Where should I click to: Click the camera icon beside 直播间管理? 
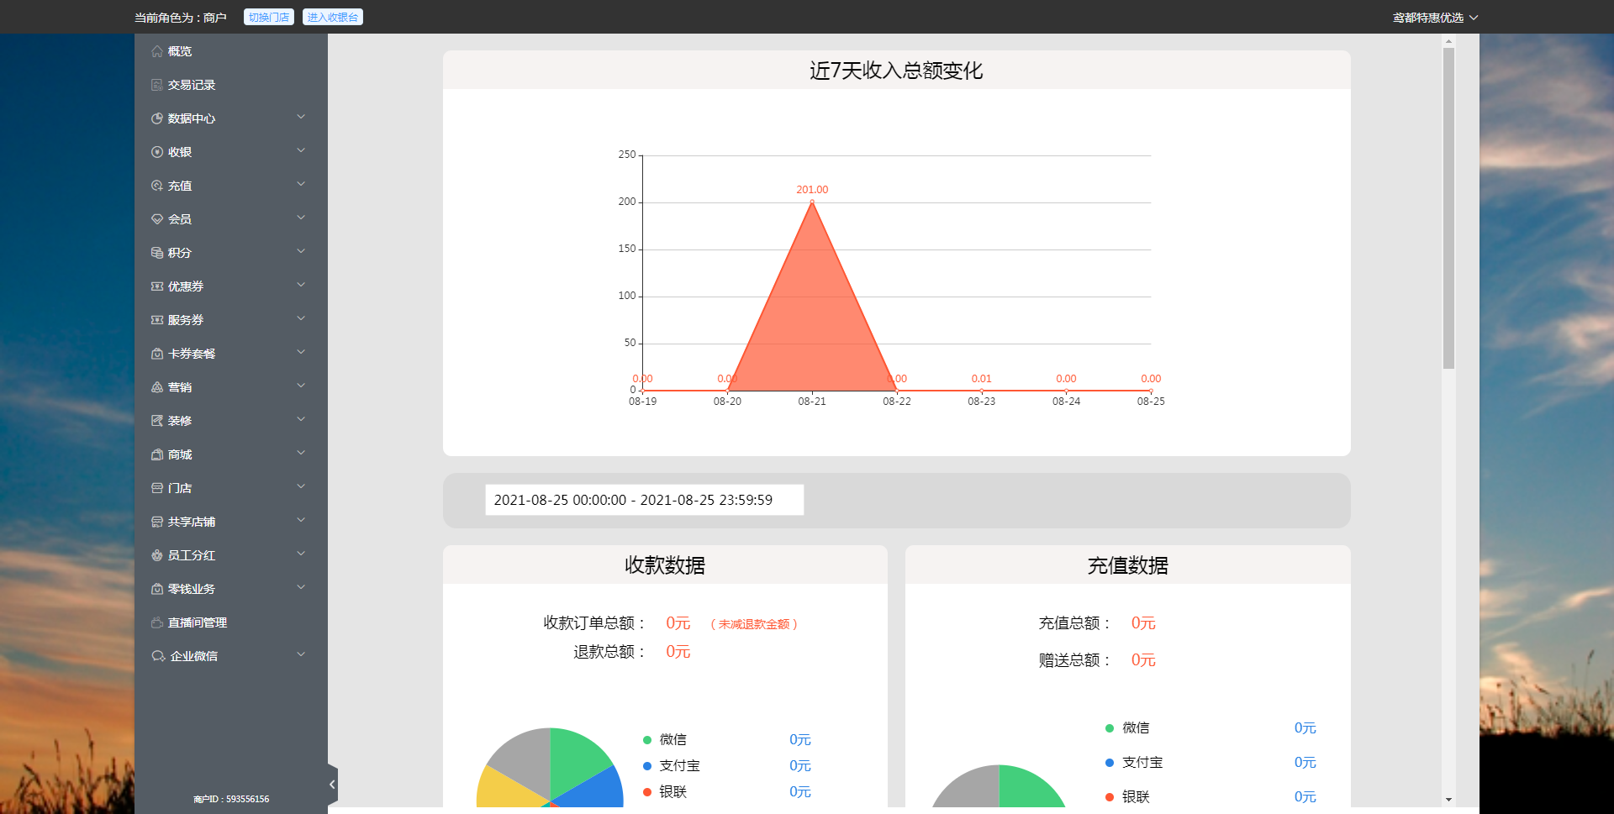coord(157,622)
